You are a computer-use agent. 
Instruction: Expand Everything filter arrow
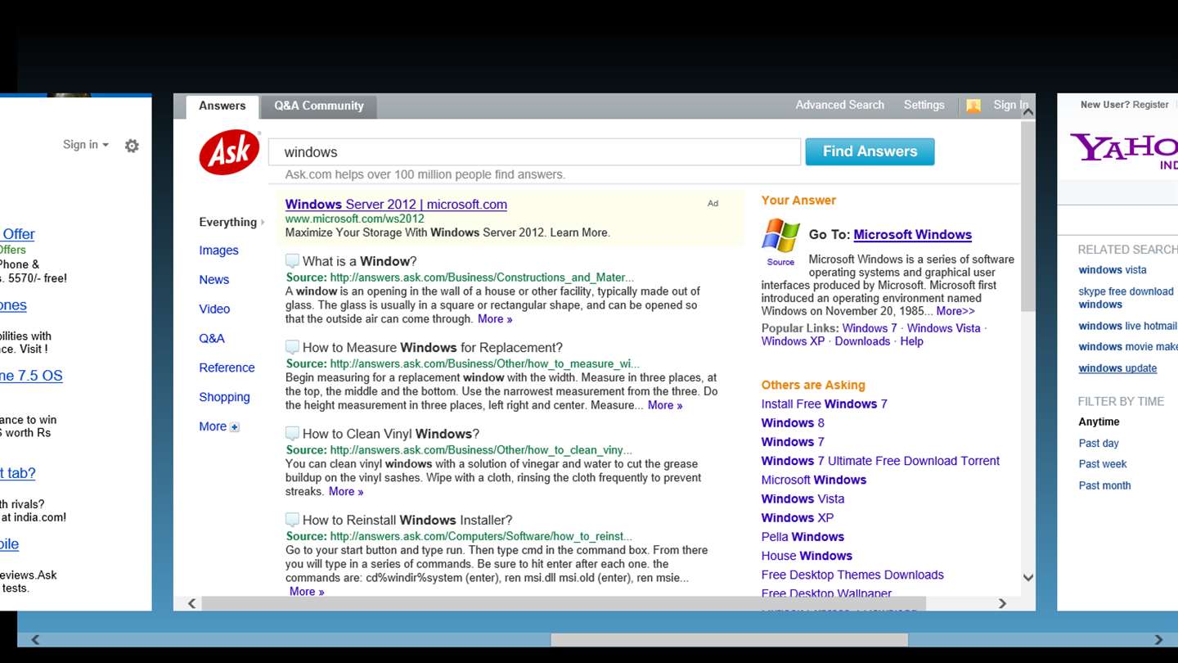(x=263, y=223)
